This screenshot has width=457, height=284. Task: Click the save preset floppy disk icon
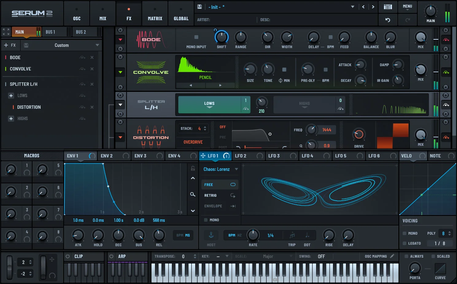(199, 7)
